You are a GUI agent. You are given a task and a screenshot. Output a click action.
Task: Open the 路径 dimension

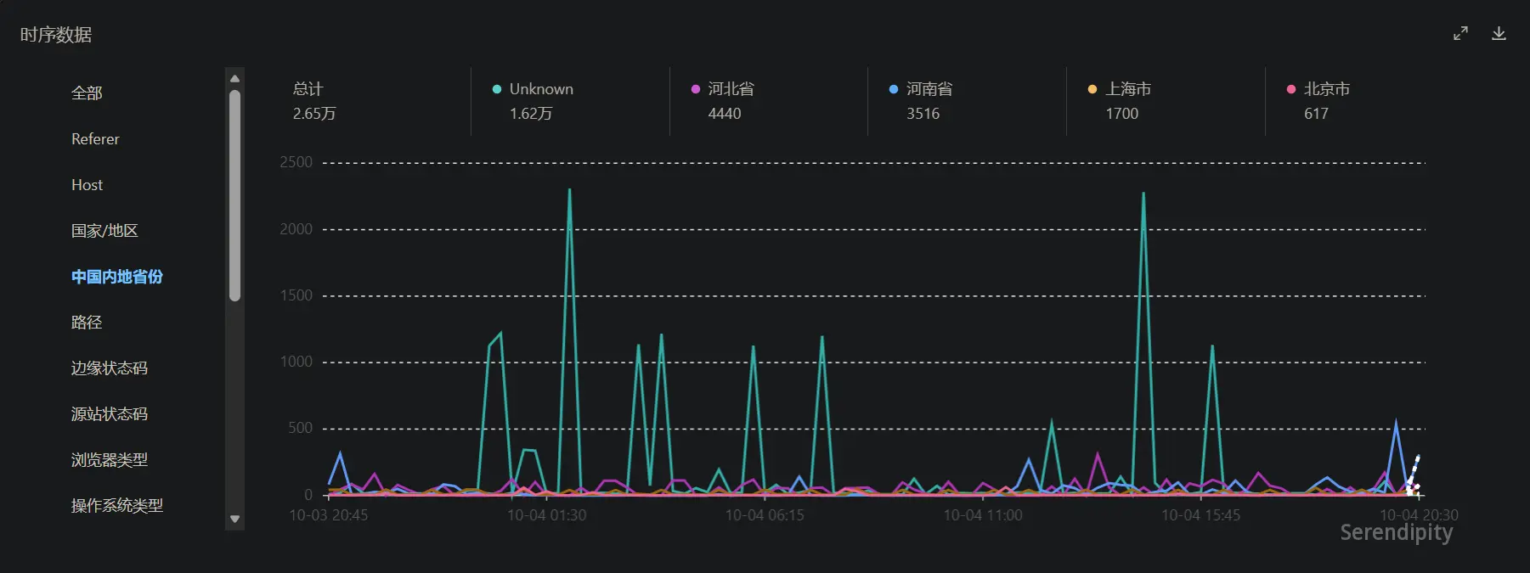point(87,323)
